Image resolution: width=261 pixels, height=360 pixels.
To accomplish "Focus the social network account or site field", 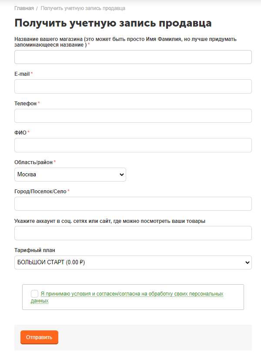I will (133, 233).
